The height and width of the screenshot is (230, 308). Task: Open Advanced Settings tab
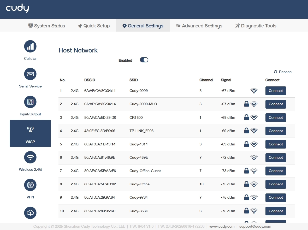[x=199, y=26]
